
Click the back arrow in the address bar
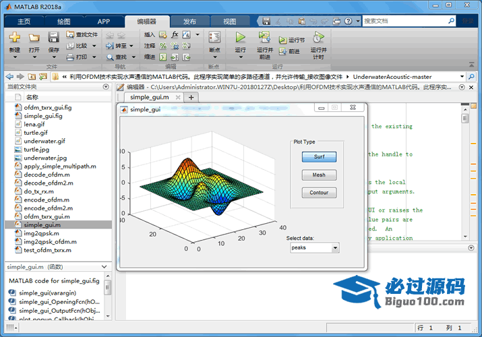point(10,76)
